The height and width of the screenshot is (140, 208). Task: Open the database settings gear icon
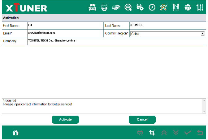(x=140, y=7)
